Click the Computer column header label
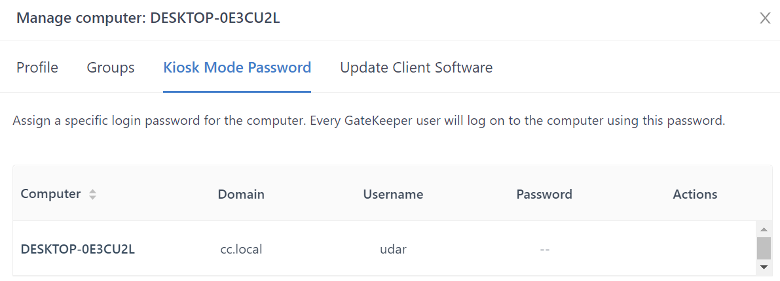The width and height of the screenshot is (780, 281). [51, 194]
